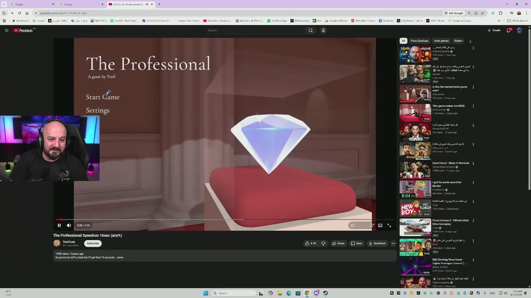Open Glowing Neon Laser Lights Pentagon Tunnel thumbnail
531x298 pixels.
(x=415, y=267)
